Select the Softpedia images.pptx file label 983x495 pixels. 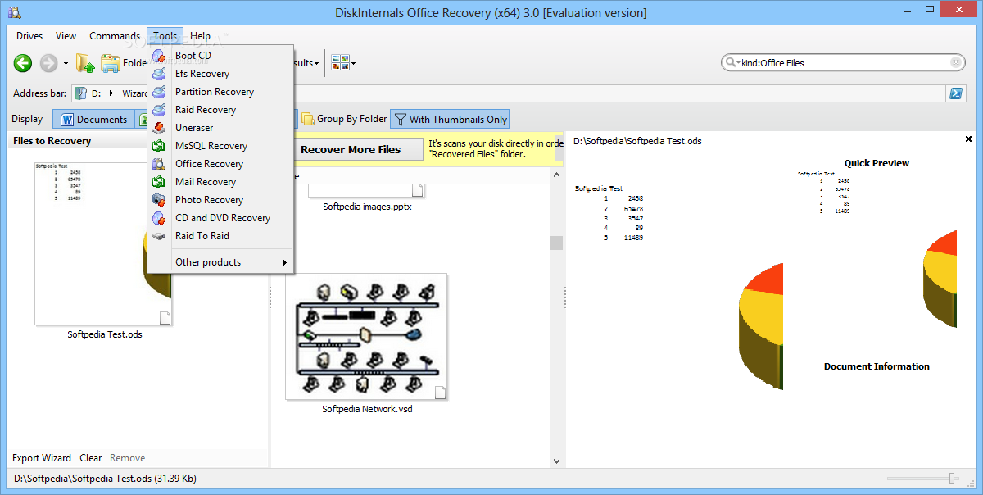coord(367,207)
